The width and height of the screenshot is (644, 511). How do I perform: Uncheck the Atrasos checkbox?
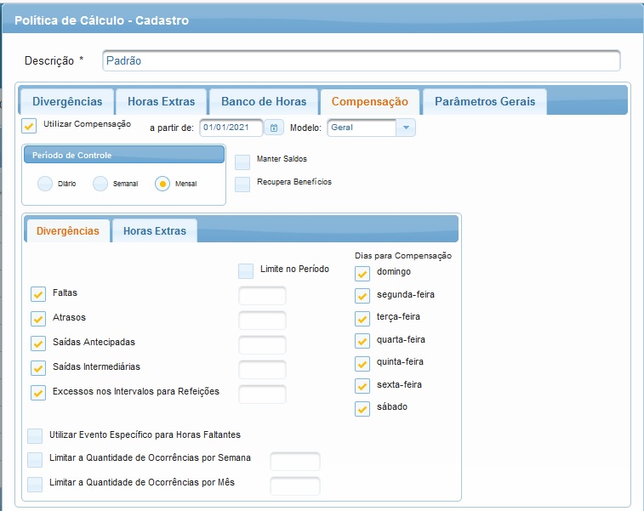(x=38, y=319)
